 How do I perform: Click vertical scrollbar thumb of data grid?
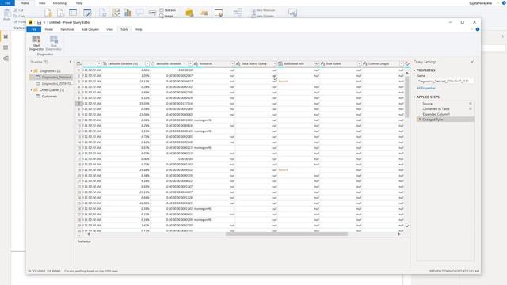(407, 97)
